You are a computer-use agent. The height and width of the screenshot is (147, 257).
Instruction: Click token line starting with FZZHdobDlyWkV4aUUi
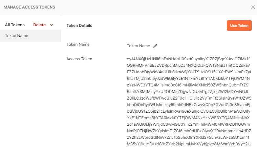pos(189,72)
